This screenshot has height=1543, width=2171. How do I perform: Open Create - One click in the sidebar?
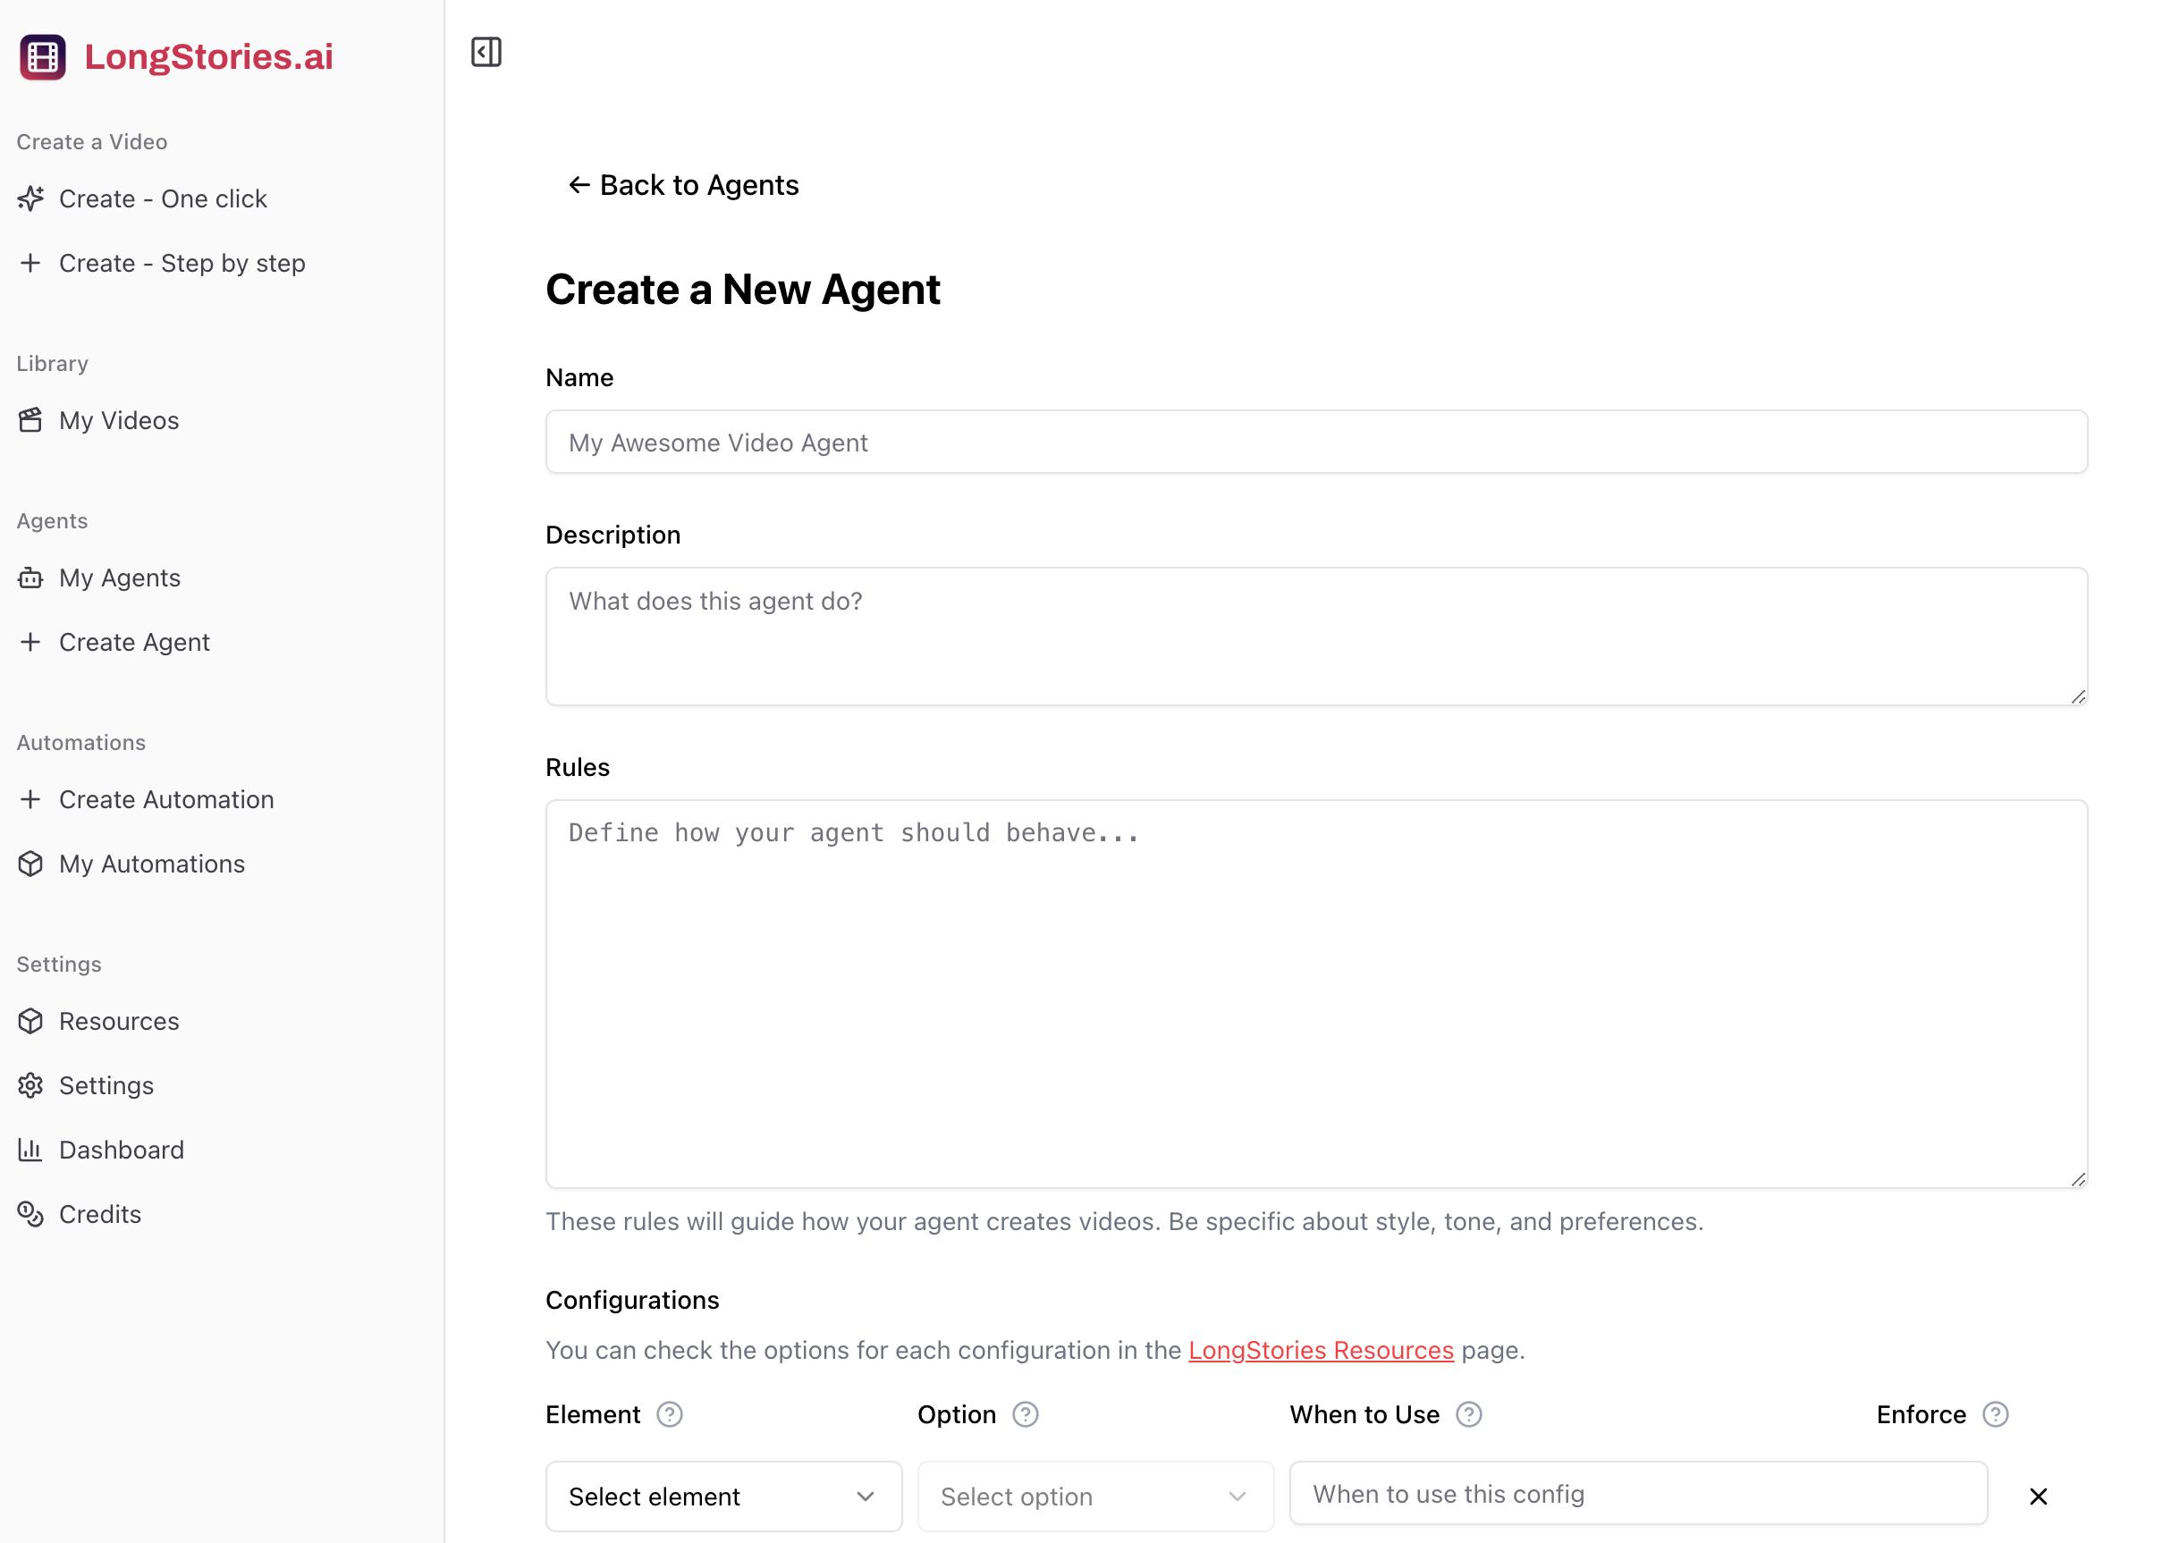(163, 198)
